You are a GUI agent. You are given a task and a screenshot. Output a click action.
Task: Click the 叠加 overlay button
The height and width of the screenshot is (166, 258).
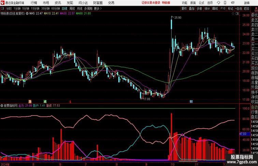(192, 9)
